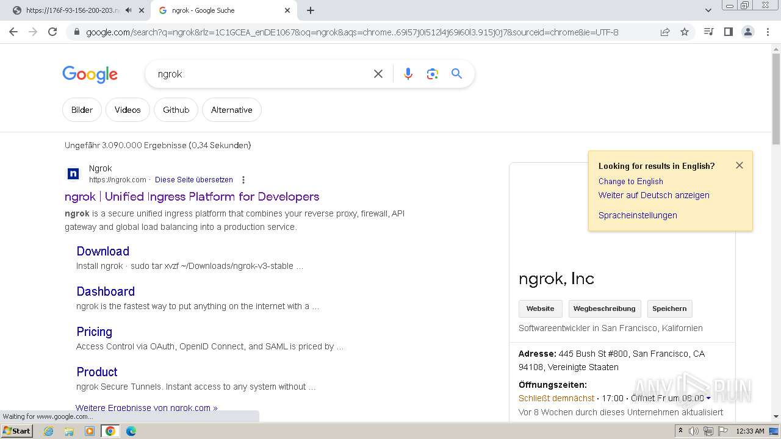The image size is (781, 439).
Task: Start voice search with the microphone icon
Action: click(408, 74)
